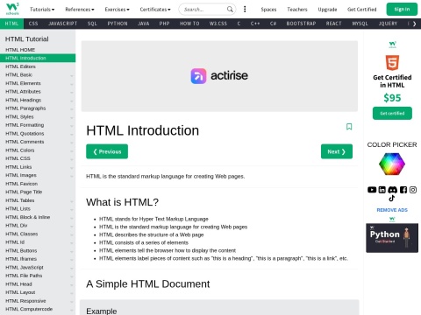Click the Previous button

tap(107, 151)
